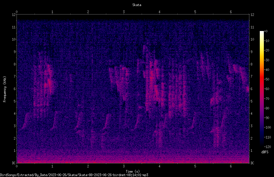
Task: Click the "DC" tick on the left frequency axis
Action: (x=14, y=163)
